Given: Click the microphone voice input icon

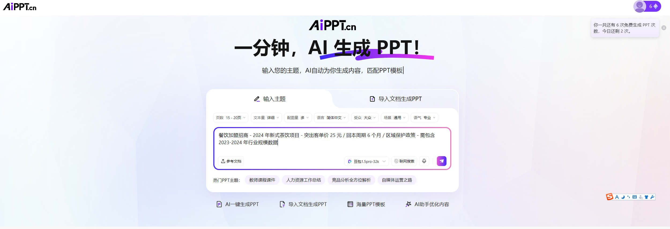Looking at the screenshot, I should pyautogui.click(x=424, y=161).
